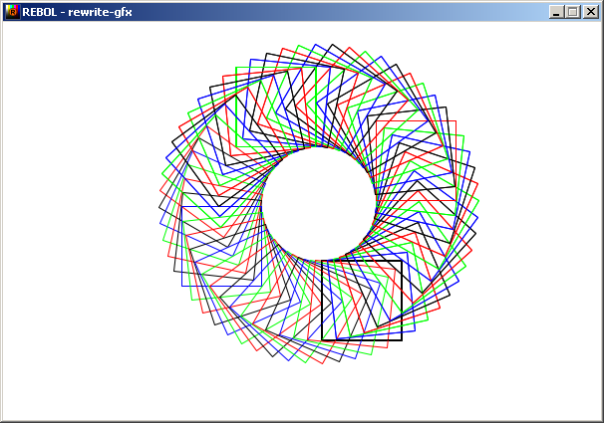Maximize the REBOL rewrite-gfx window
Image resolution: width=604 pixels, height=423 pixels.
pos(572,12)
